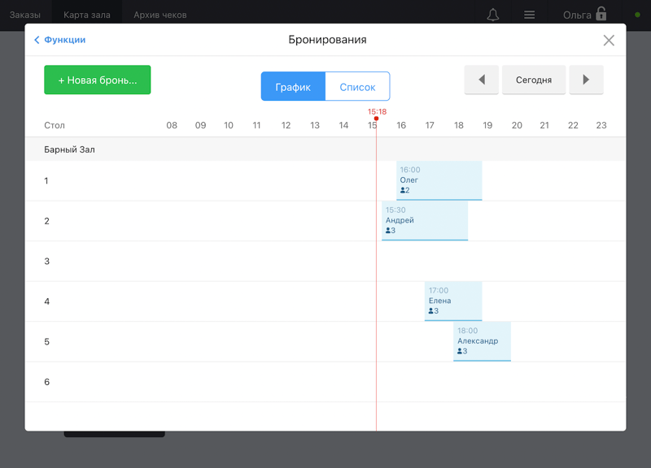Open the Карта зала tab
Viewport: 651px width, 468px height.
[87, 15]
